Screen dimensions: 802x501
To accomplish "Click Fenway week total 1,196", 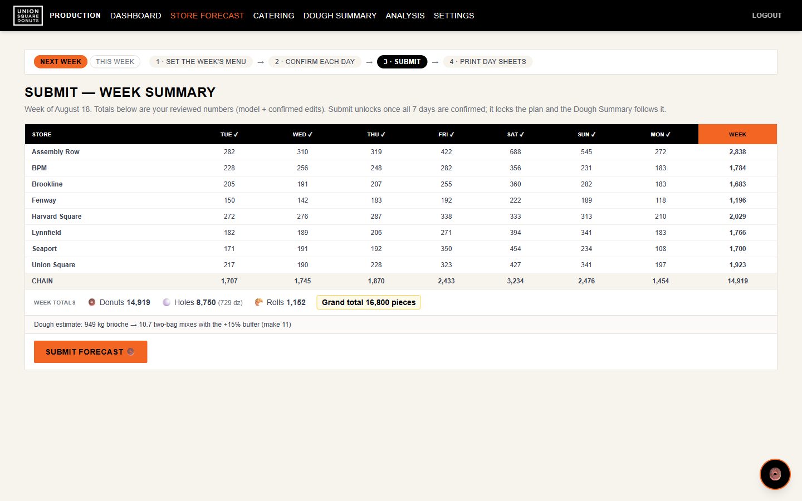I will coord(737,200).
